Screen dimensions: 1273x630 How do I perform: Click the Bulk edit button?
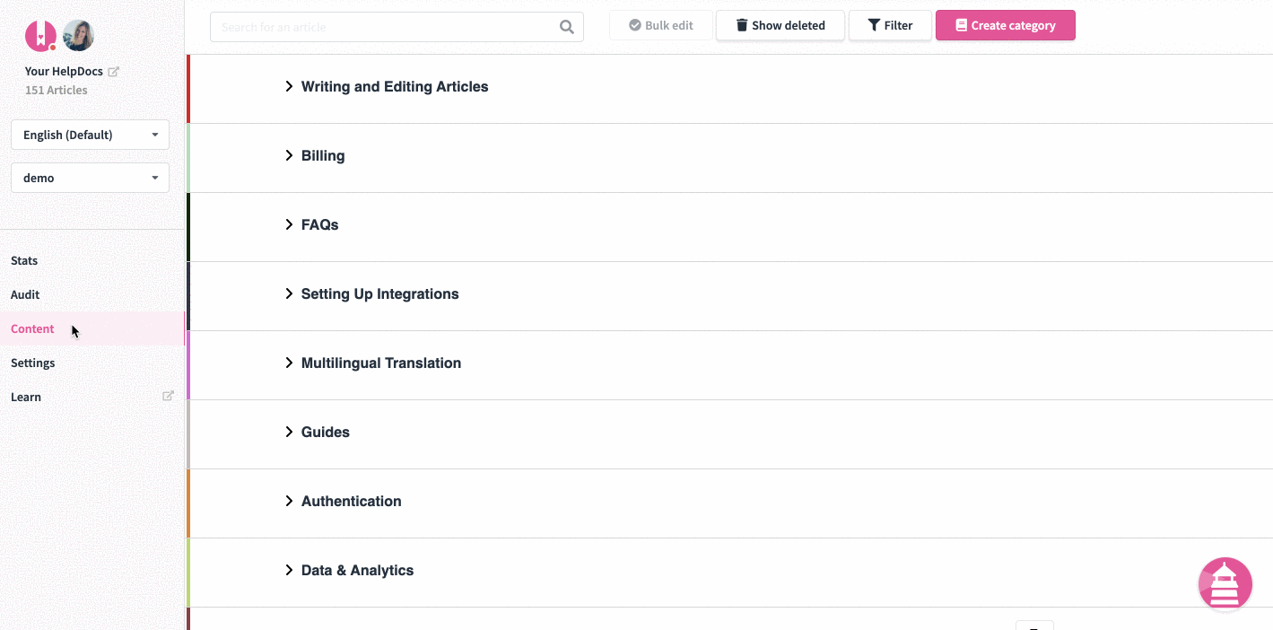point(661,25)
